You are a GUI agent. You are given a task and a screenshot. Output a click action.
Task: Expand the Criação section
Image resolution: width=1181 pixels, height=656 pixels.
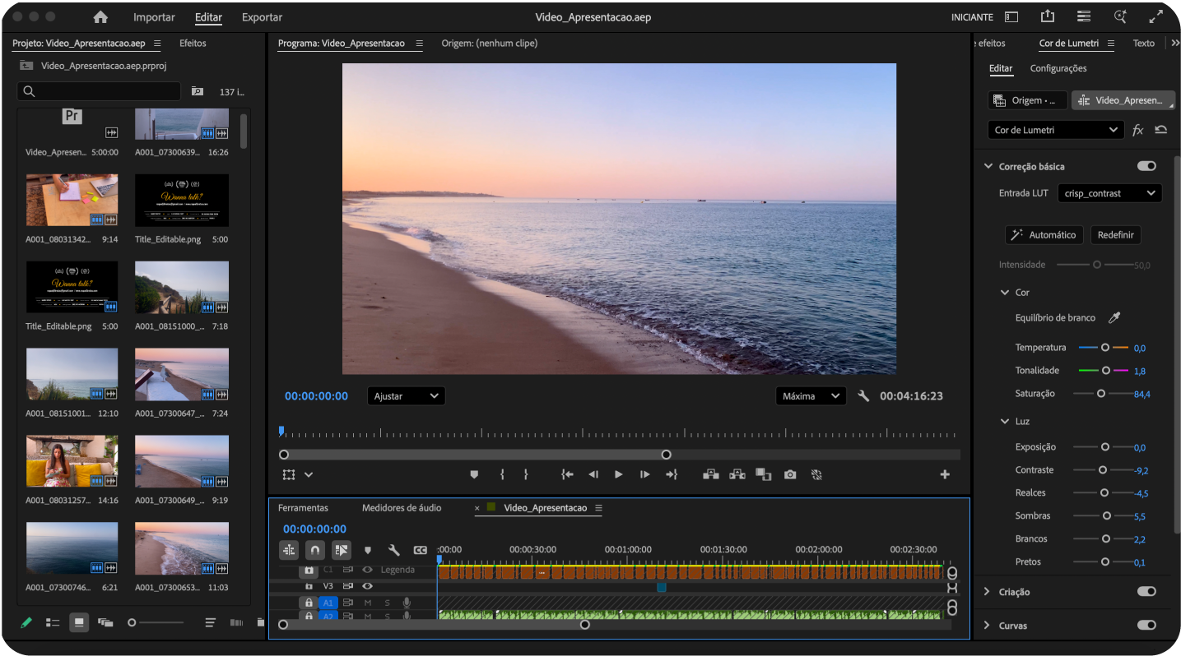pos(988,592)
